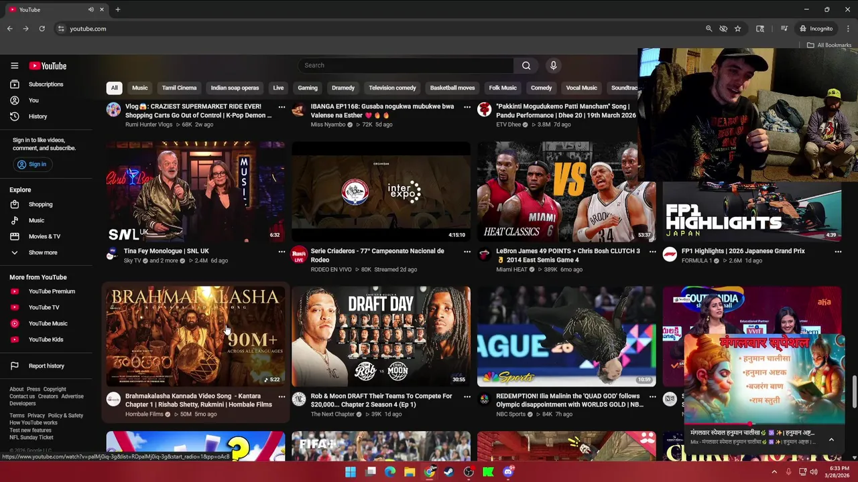Select the Tamil Cinema filter chip

179,88
